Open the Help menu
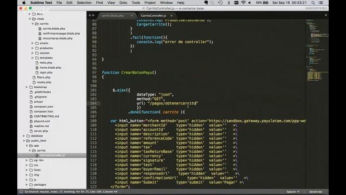The width and height of the screenshot is (346, 195). tap(181, 3)
